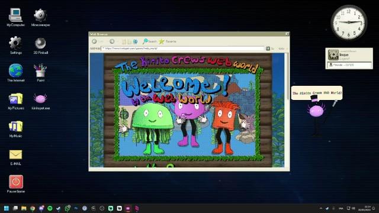Open the My Computer desktop icon
This screenshot has width=379, height=213.
click(x=16, y=17)
